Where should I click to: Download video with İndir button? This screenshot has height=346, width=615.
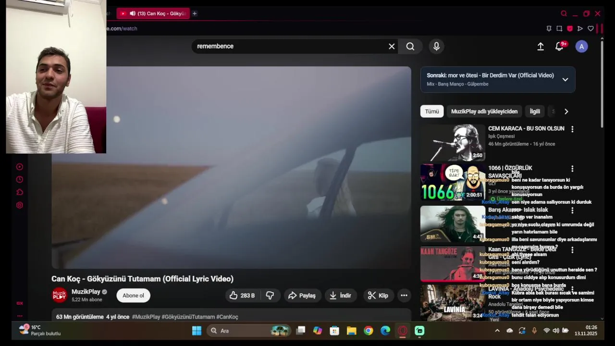(341, 296)
